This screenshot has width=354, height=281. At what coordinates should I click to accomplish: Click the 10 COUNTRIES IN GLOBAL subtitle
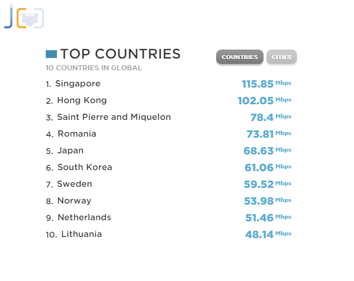[x=94, y=68]
